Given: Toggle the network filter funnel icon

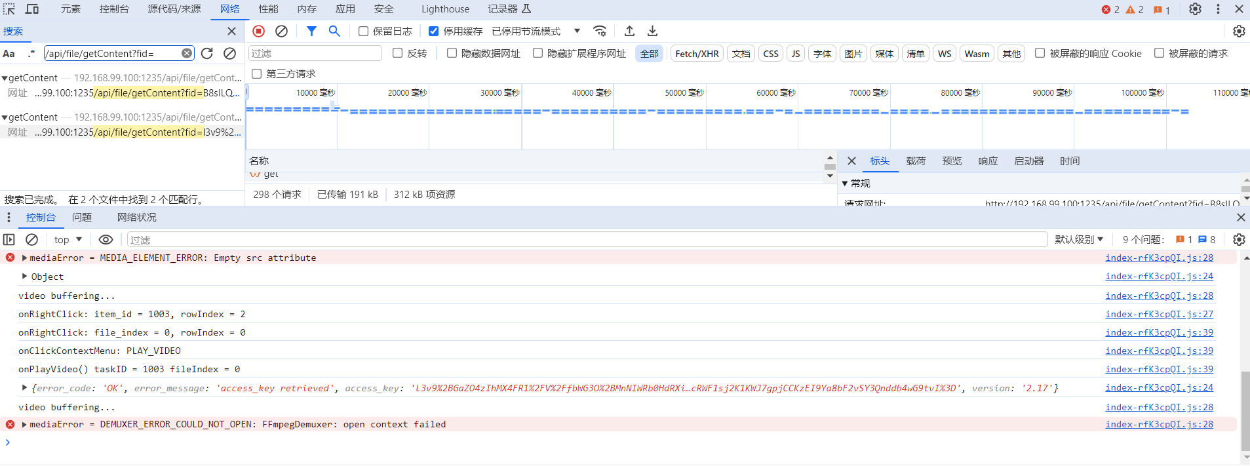Looking at the screenshot, I should (311, 31).
